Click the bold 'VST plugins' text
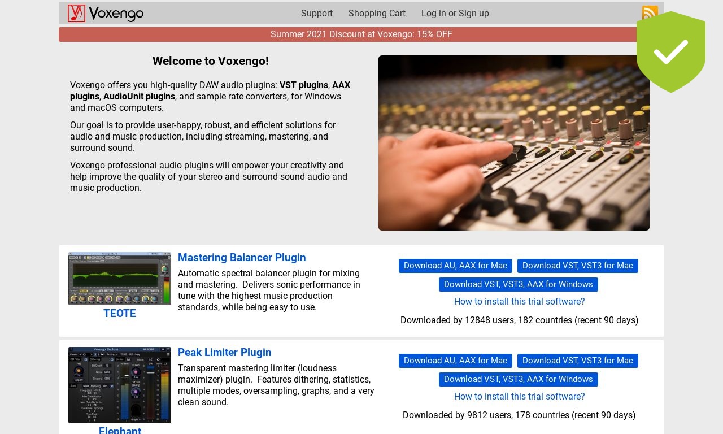The width and height of the screenshot is (723, 434). pyautogui.click(x=304, y=85)
